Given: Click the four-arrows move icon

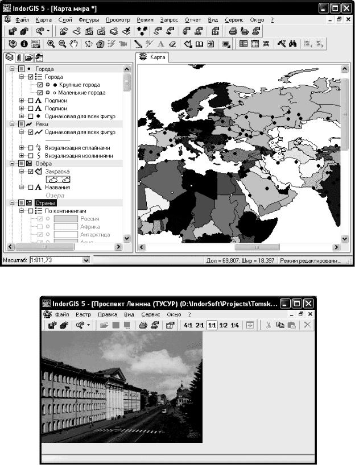Looking at the screenshot, I should click(142, 31).
